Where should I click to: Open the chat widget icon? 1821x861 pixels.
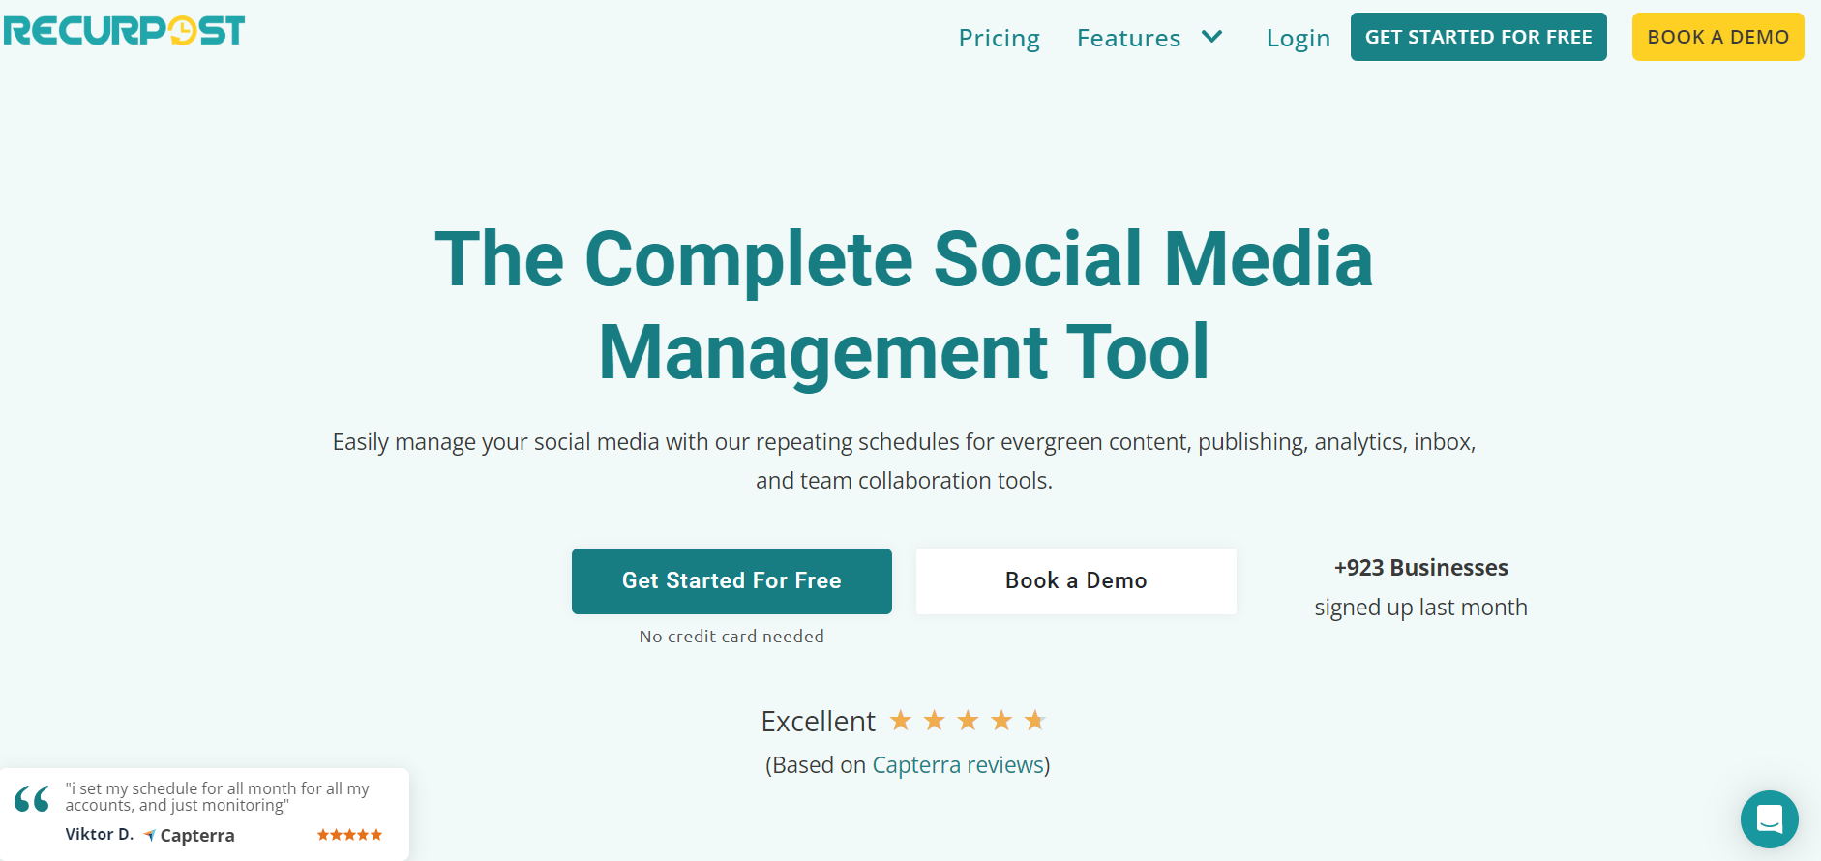[x=1769, y=819]
